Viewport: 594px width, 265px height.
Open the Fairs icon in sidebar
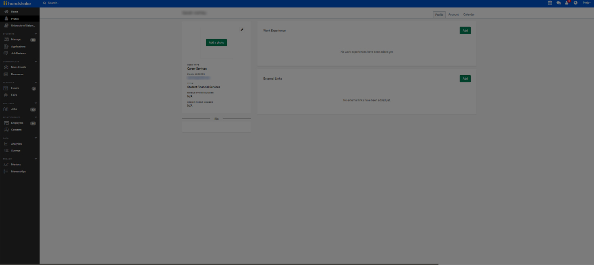(6, 95)
